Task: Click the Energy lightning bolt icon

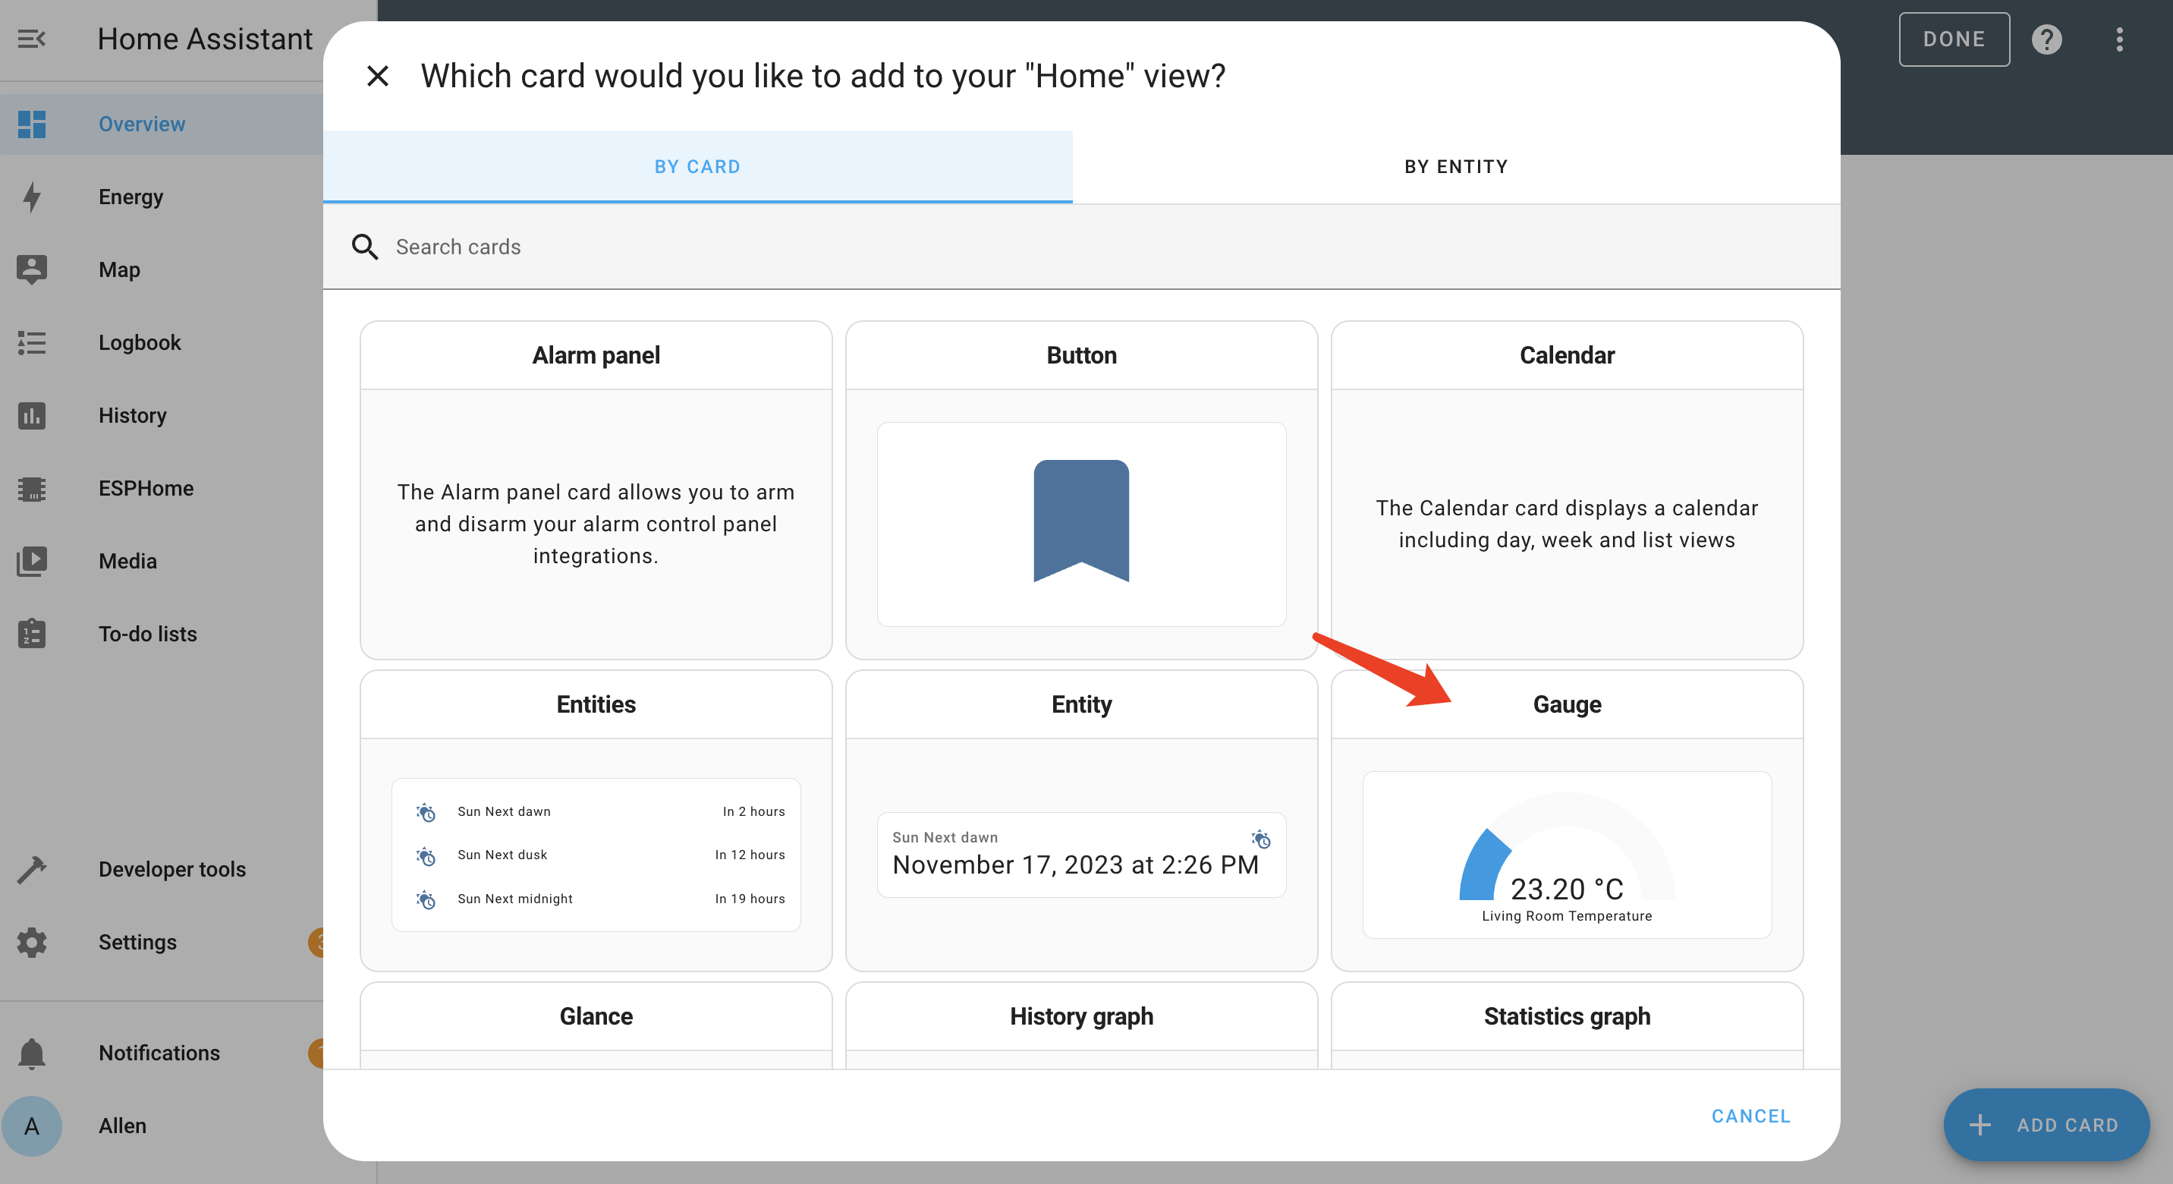Action: (x=32, y=197)
